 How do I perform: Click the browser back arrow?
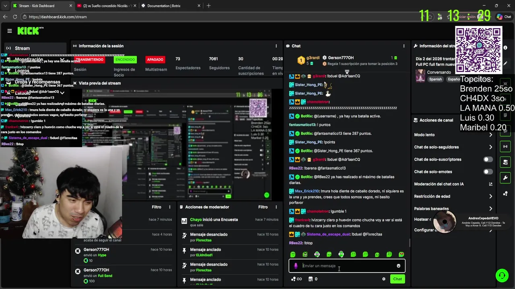pyautogui.click(x=5, y=17)
